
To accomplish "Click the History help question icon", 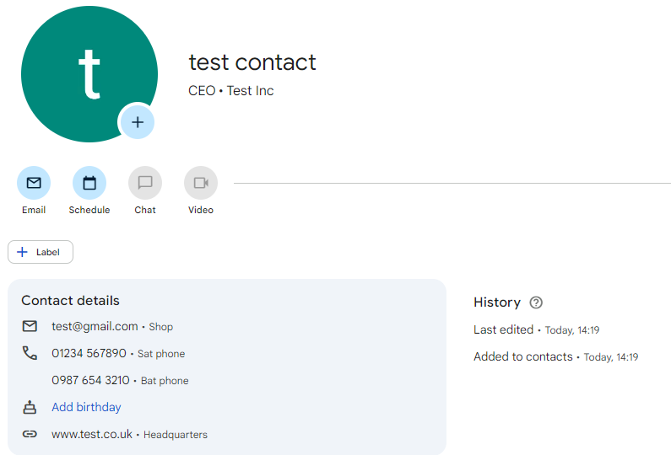I will tap(536, 302).
